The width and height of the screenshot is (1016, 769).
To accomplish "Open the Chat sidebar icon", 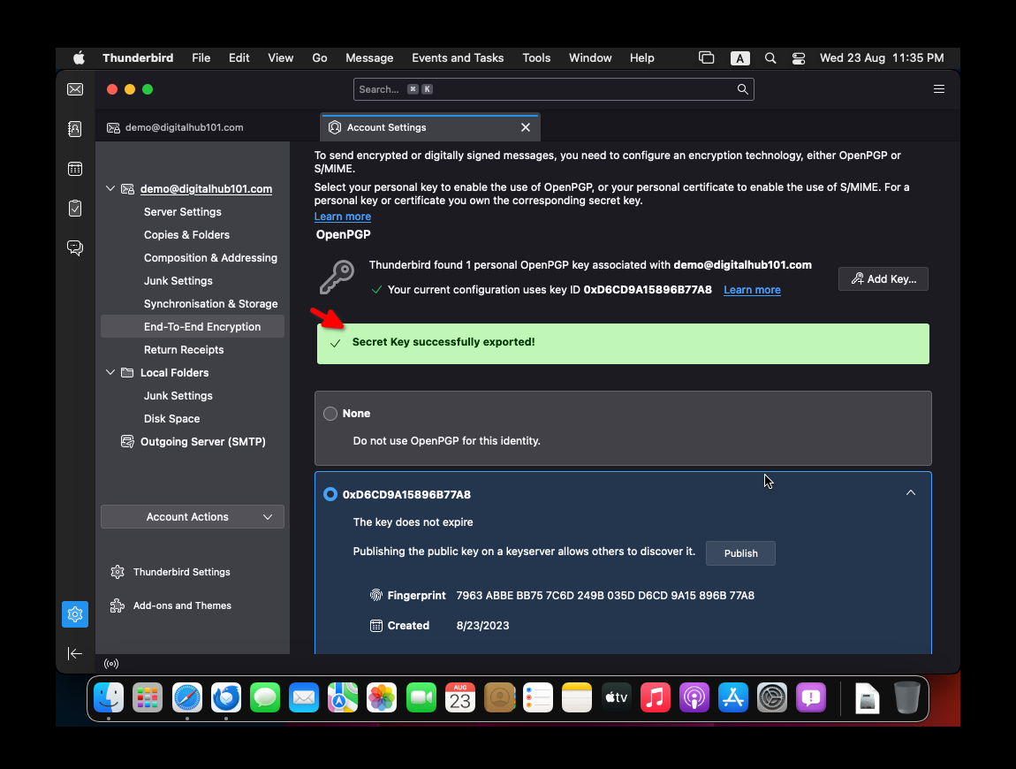I will tap(75, 247).
